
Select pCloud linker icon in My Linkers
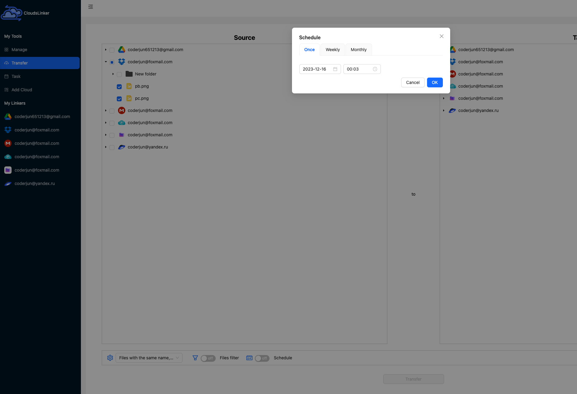pos(8,157)
